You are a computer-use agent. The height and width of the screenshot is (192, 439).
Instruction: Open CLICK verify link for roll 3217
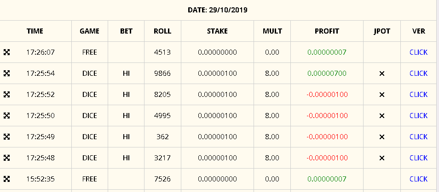click(x=418, y=158)
